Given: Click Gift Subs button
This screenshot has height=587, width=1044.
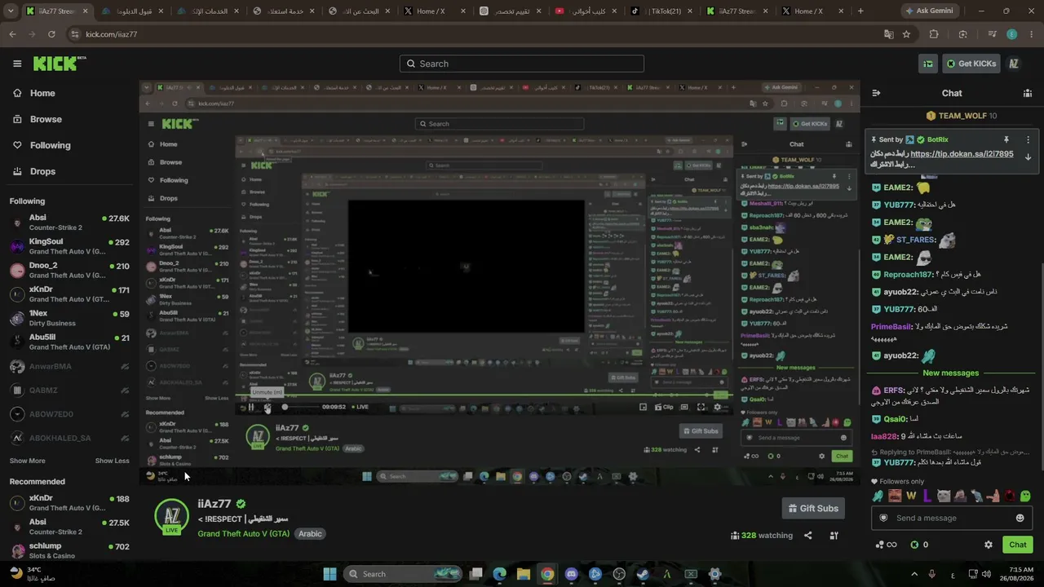Looking at the screenshot, I should [x=813, y=508].
